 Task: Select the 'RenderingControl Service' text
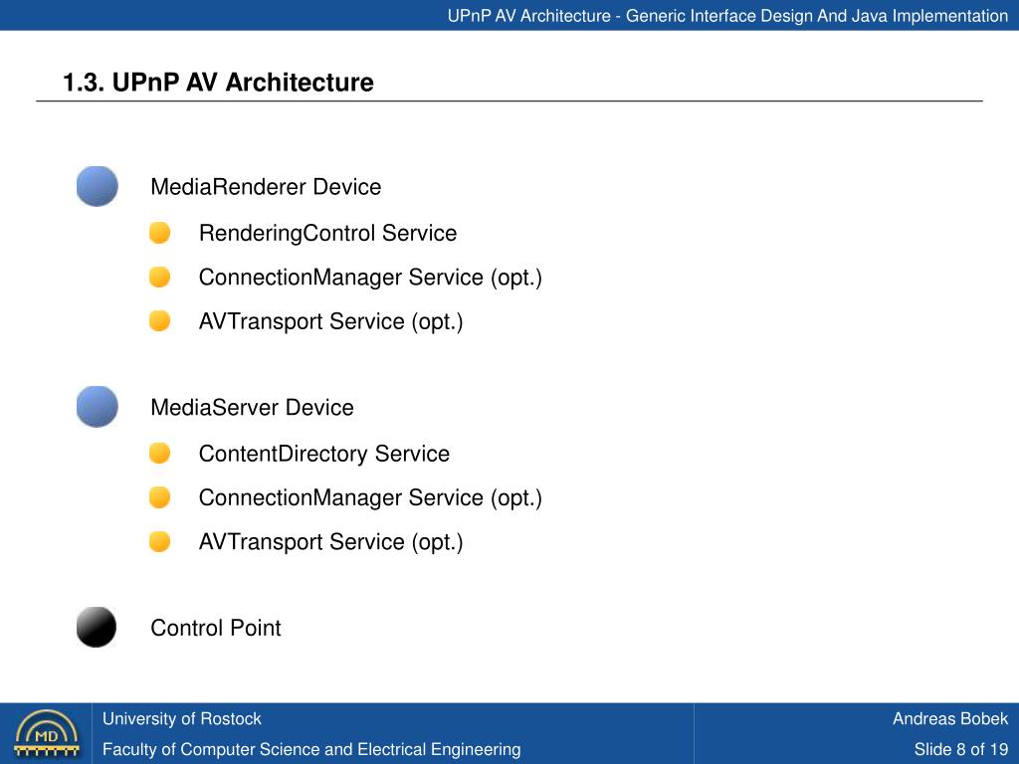pos(327,233)
